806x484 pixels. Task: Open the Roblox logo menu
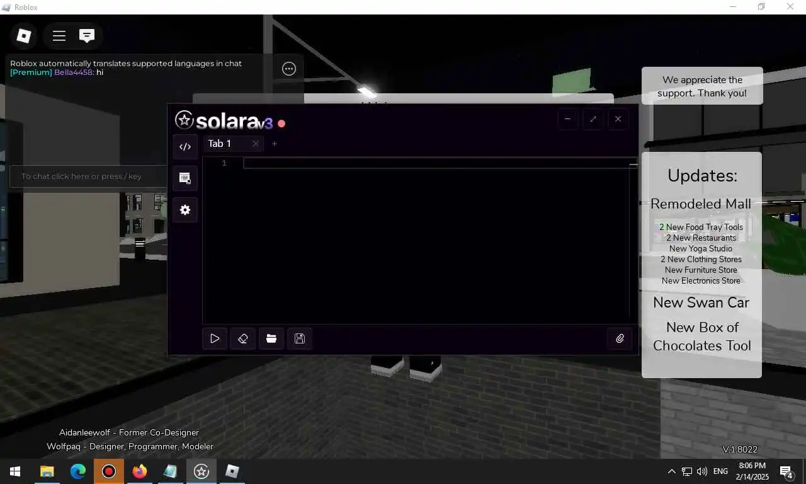[x=24, y=36]
